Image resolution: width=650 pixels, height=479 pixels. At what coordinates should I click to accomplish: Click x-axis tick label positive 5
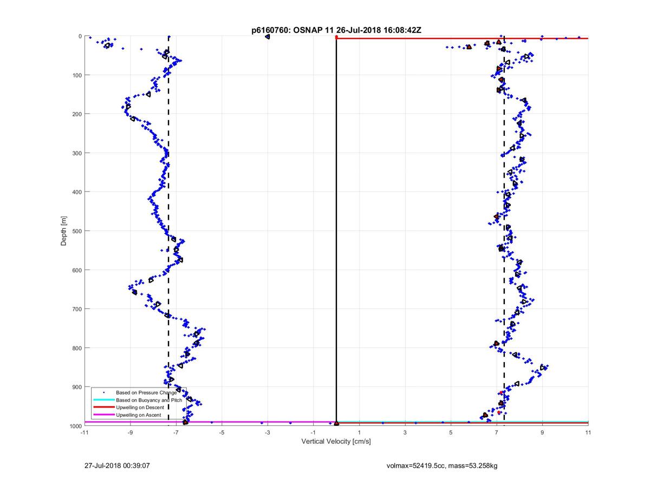451,432
